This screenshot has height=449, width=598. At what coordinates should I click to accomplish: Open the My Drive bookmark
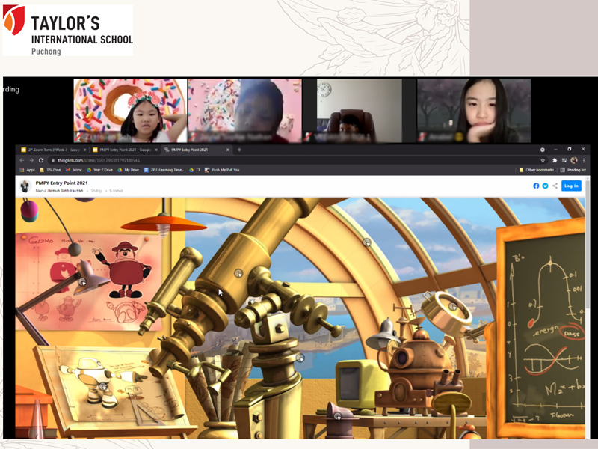click(129, 170)
